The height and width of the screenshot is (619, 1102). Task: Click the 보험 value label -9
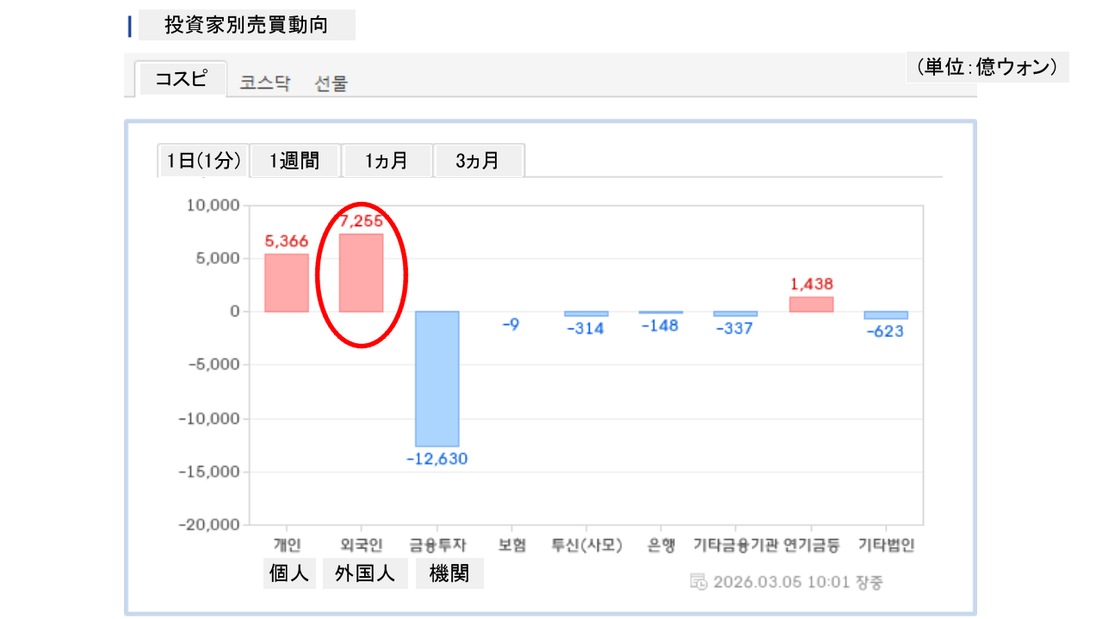tap(511, 324)
